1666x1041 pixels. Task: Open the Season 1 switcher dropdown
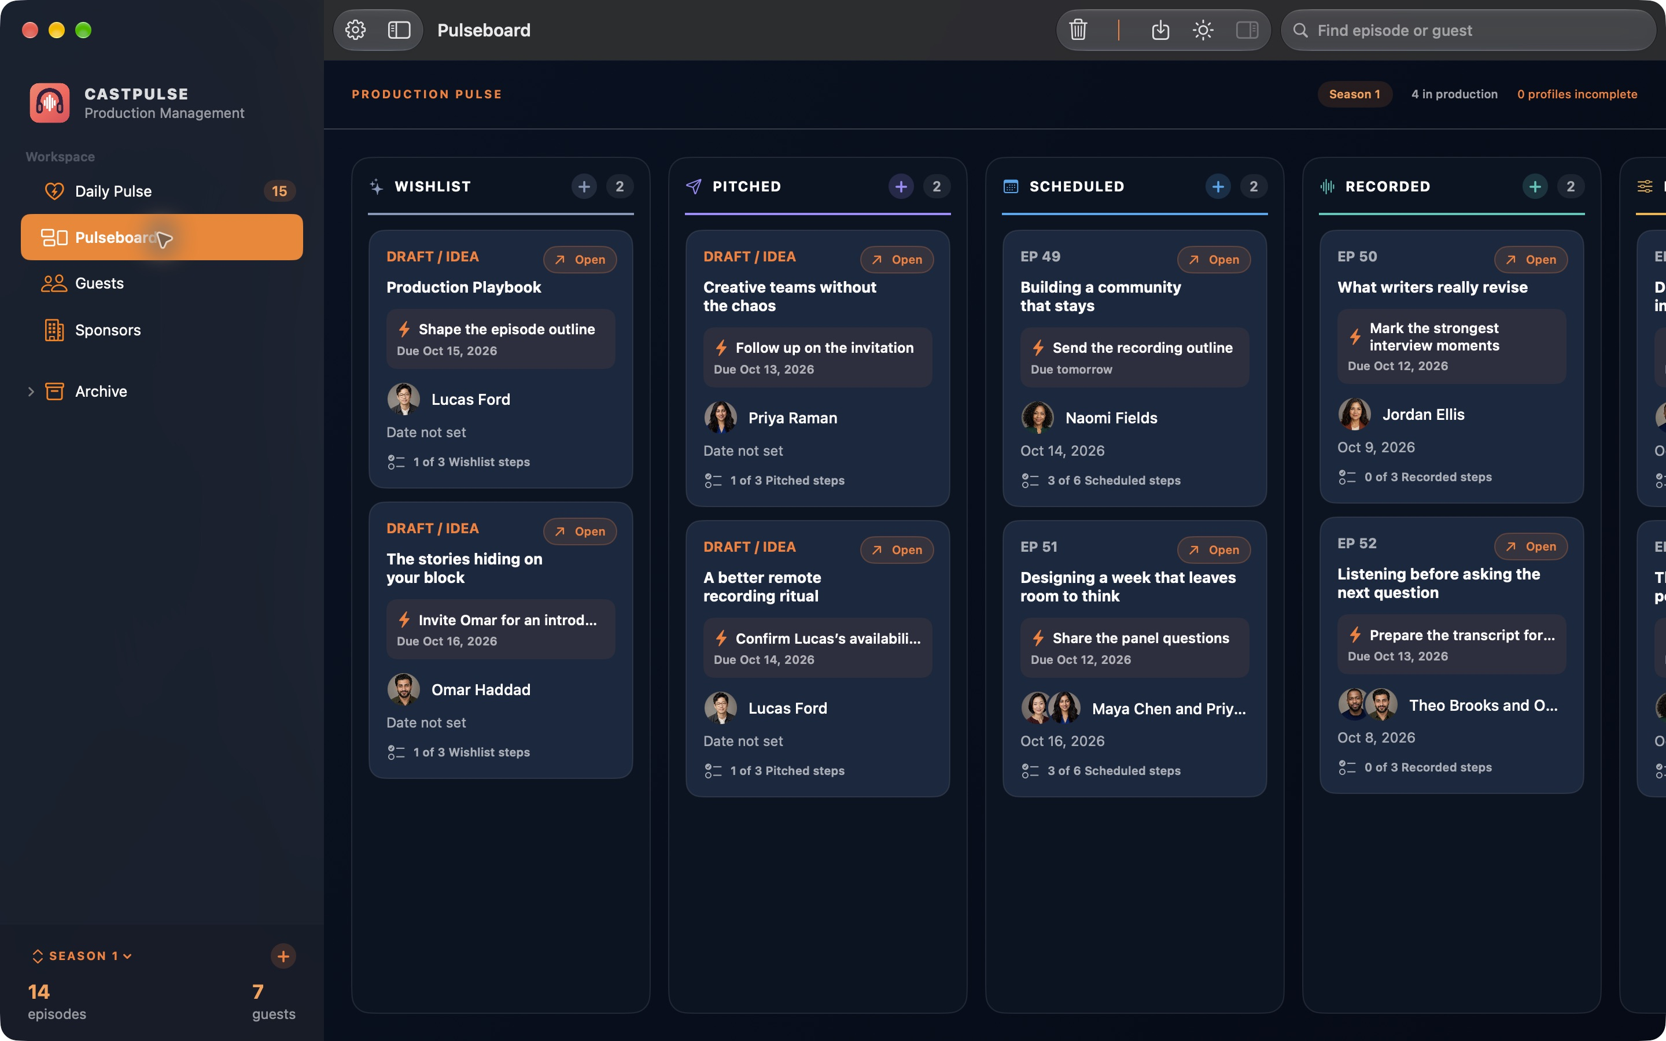(82, 955)
